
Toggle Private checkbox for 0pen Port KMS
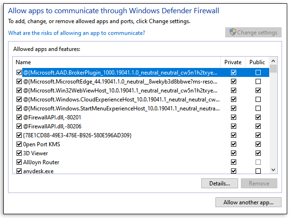click(233, 144)
